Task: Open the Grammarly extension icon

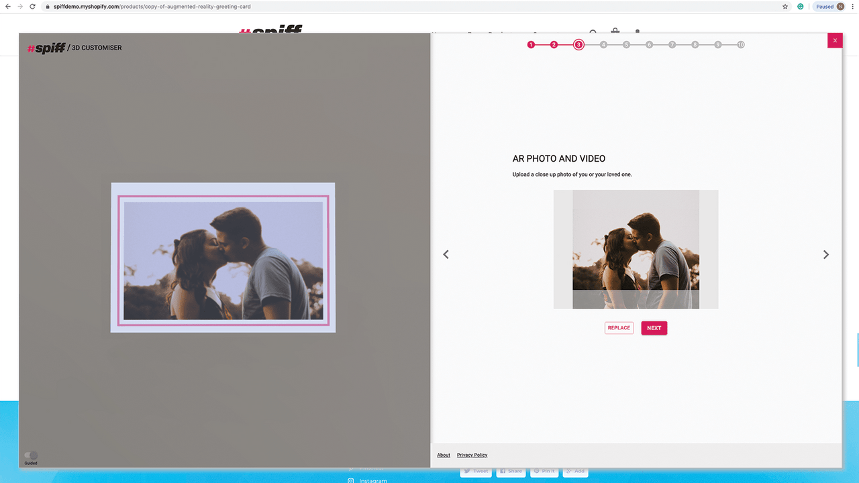Action: (801, 7)
